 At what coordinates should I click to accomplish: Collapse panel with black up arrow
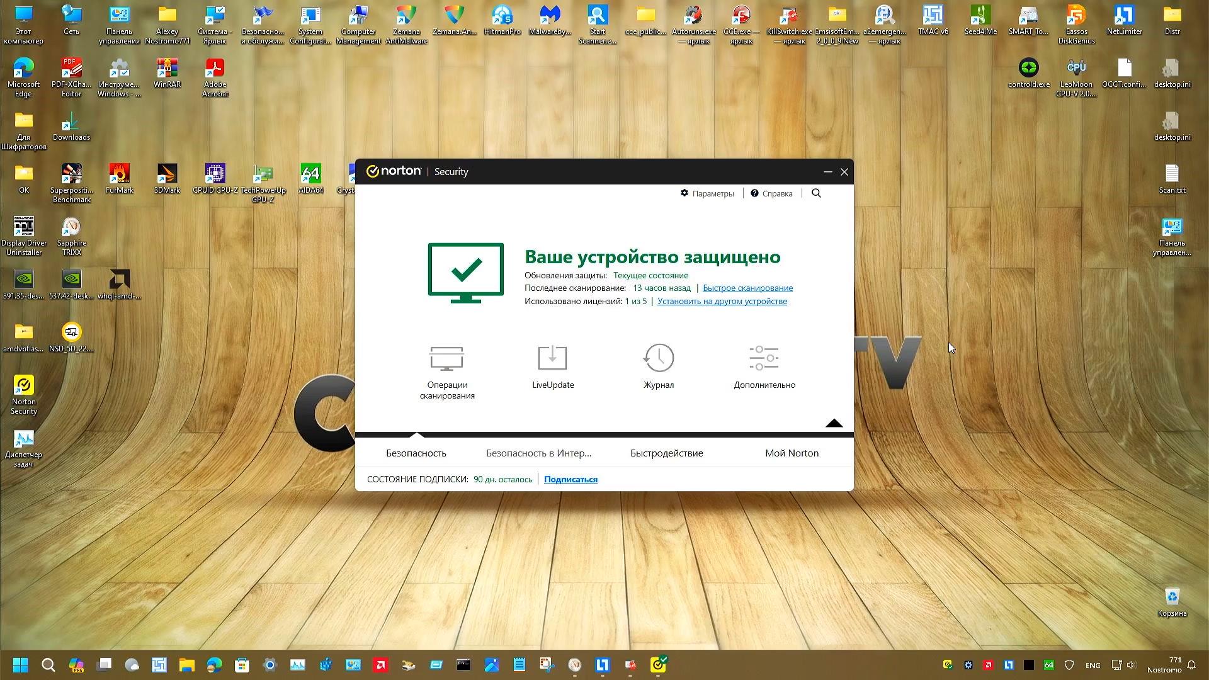click(x=834, y=423)
